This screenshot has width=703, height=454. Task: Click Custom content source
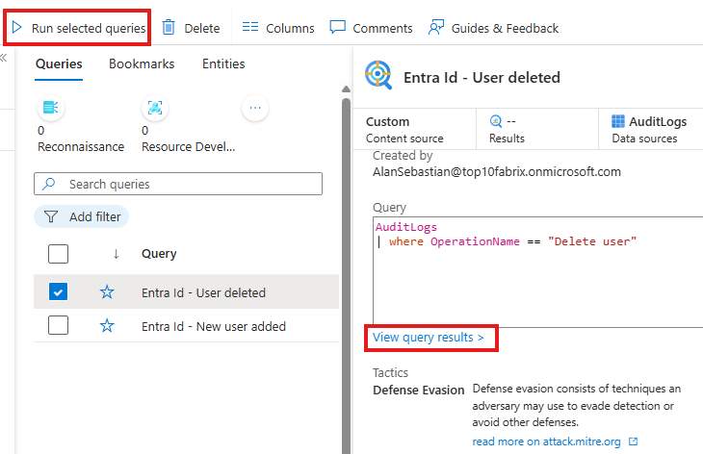click(404, 130)
